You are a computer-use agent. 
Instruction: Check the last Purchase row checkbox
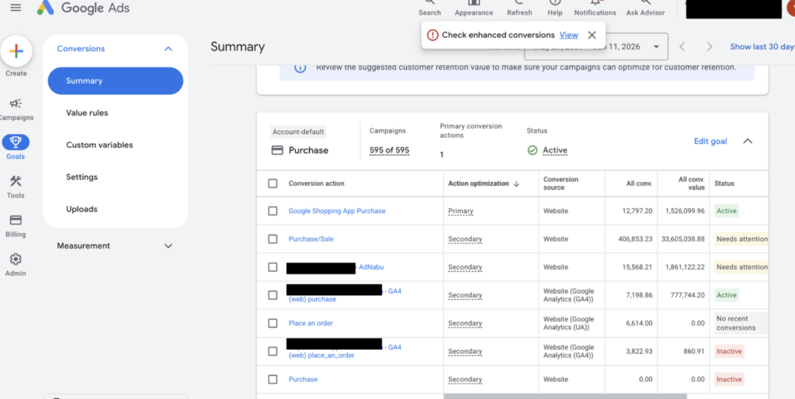point(273,380)
